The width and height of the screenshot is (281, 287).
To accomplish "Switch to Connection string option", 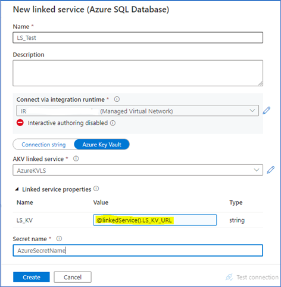I will (43, 145).
